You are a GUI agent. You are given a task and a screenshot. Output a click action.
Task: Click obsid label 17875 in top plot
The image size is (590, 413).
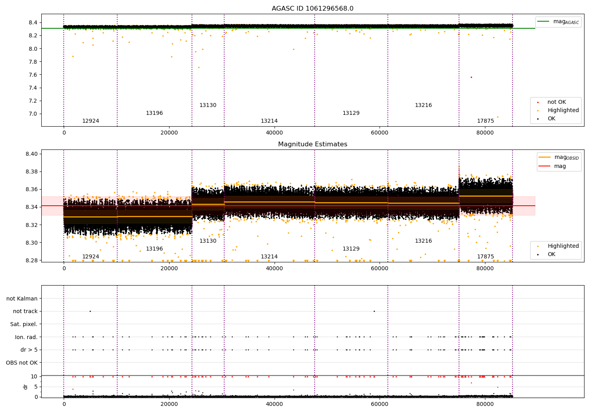click(x=485, y=121)
